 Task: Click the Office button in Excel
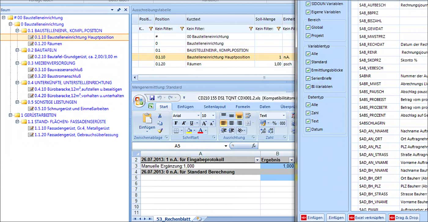pyautogui.click(x=139, y=101)
